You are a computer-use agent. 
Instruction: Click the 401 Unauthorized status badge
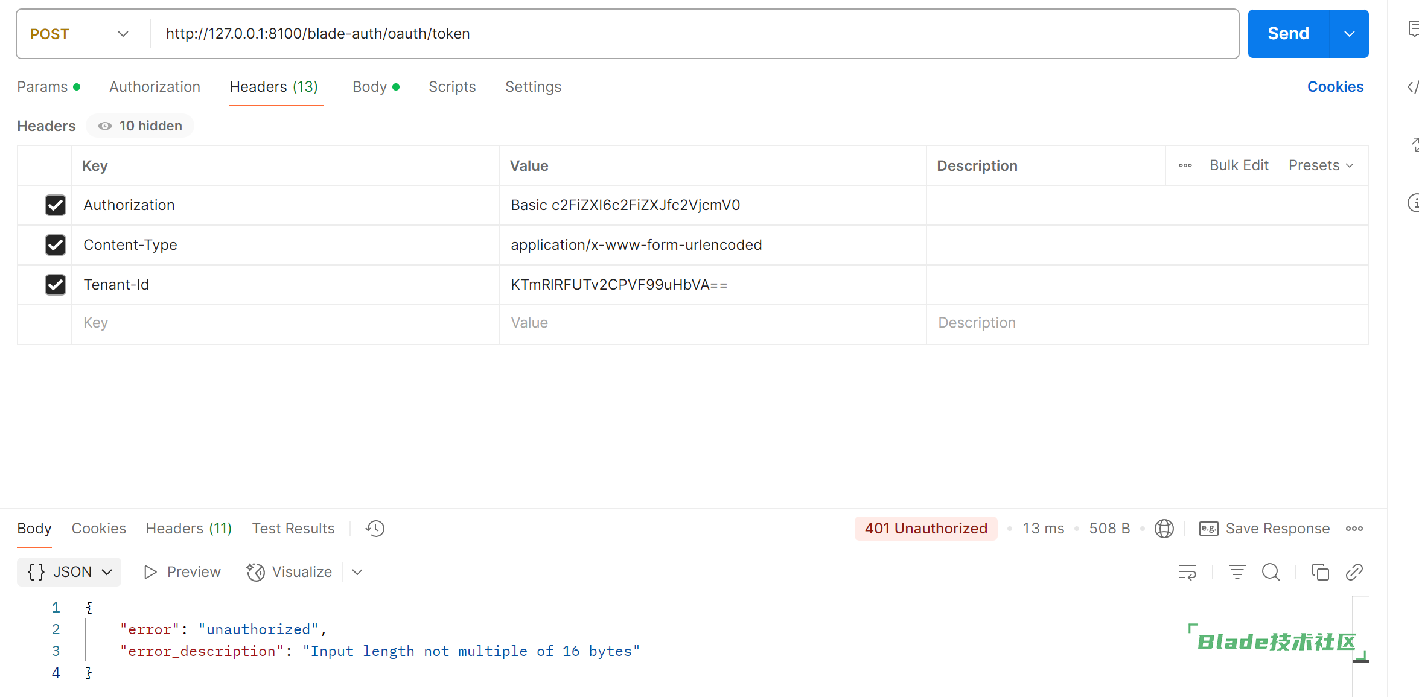pyautogui.click(x=926, y=529)
